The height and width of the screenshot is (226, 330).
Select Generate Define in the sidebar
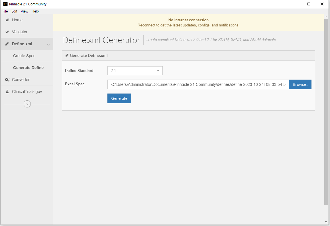tap(27, 68)
